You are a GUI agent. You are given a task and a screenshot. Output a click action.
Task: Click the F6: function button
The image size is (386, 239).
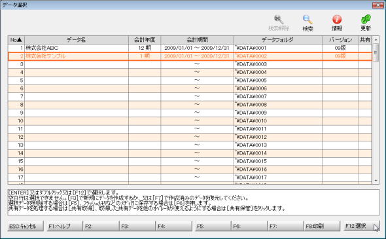249,226
